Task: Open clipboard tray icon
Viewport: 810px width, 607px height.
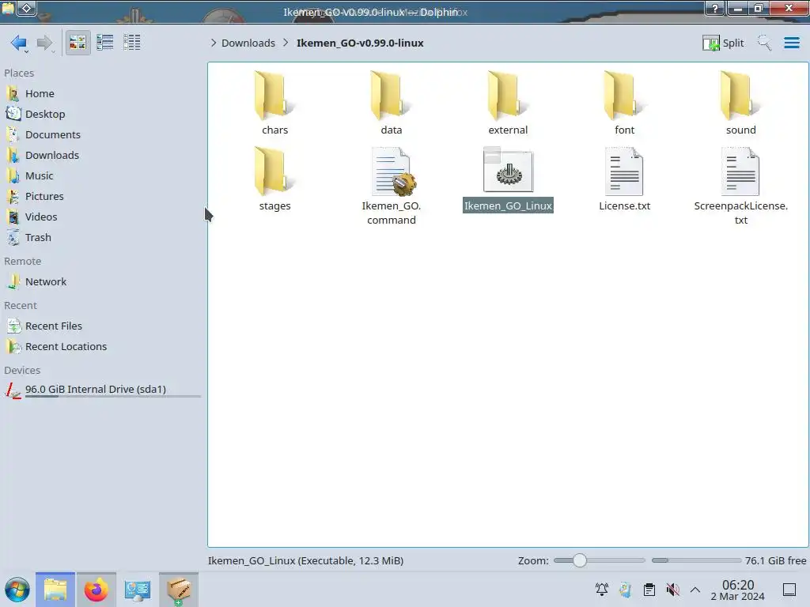Action: 649,590
